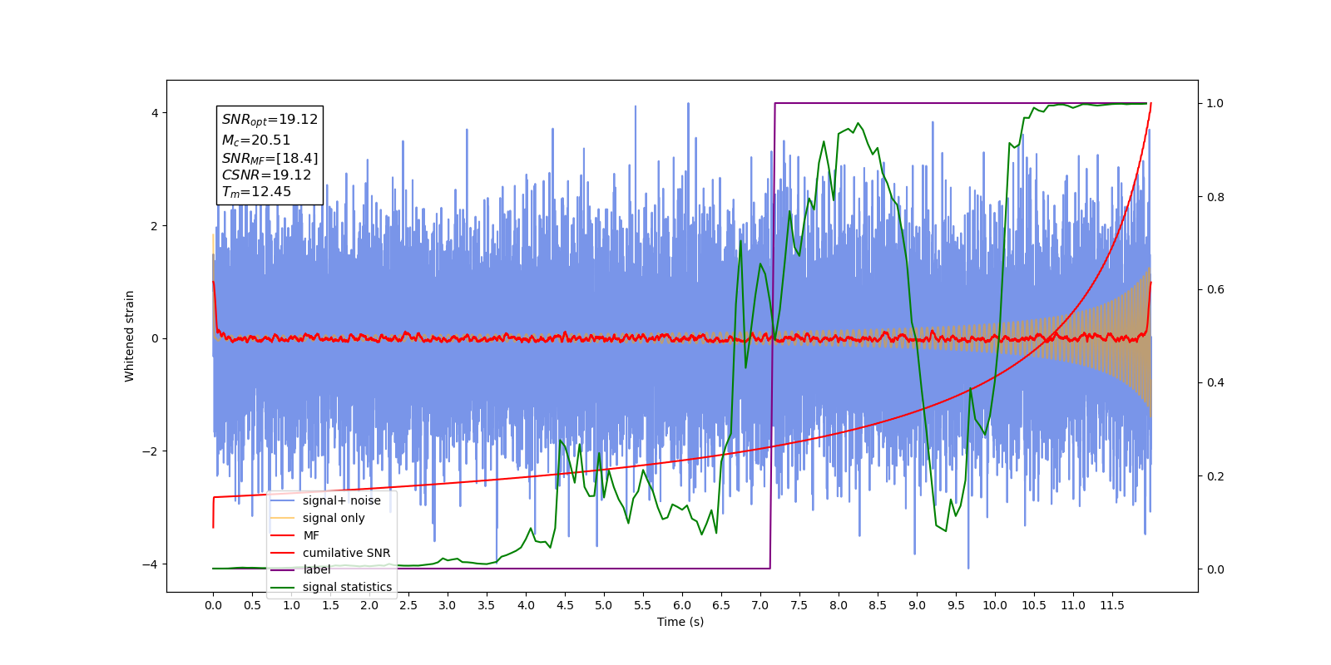Click left y-axis tick label 2
The width and height of the screenshot is (1331, 665).
click(x=155, y=226)
